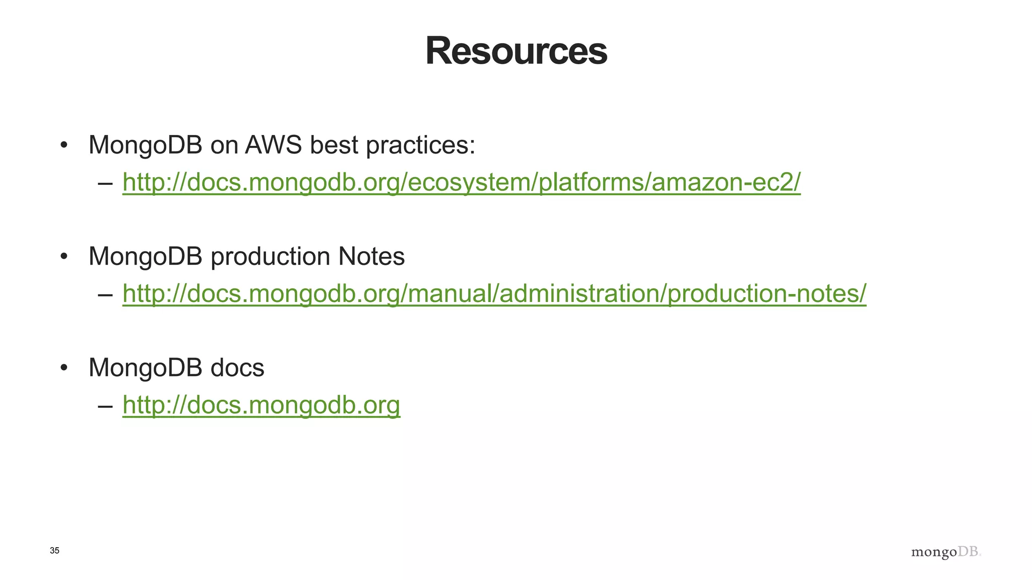The height and width of the screenshot is (580, 1032).
Task: Follow the http://docs.mongodb.org link
Action: pyautogui.click(x=261, y=405)
